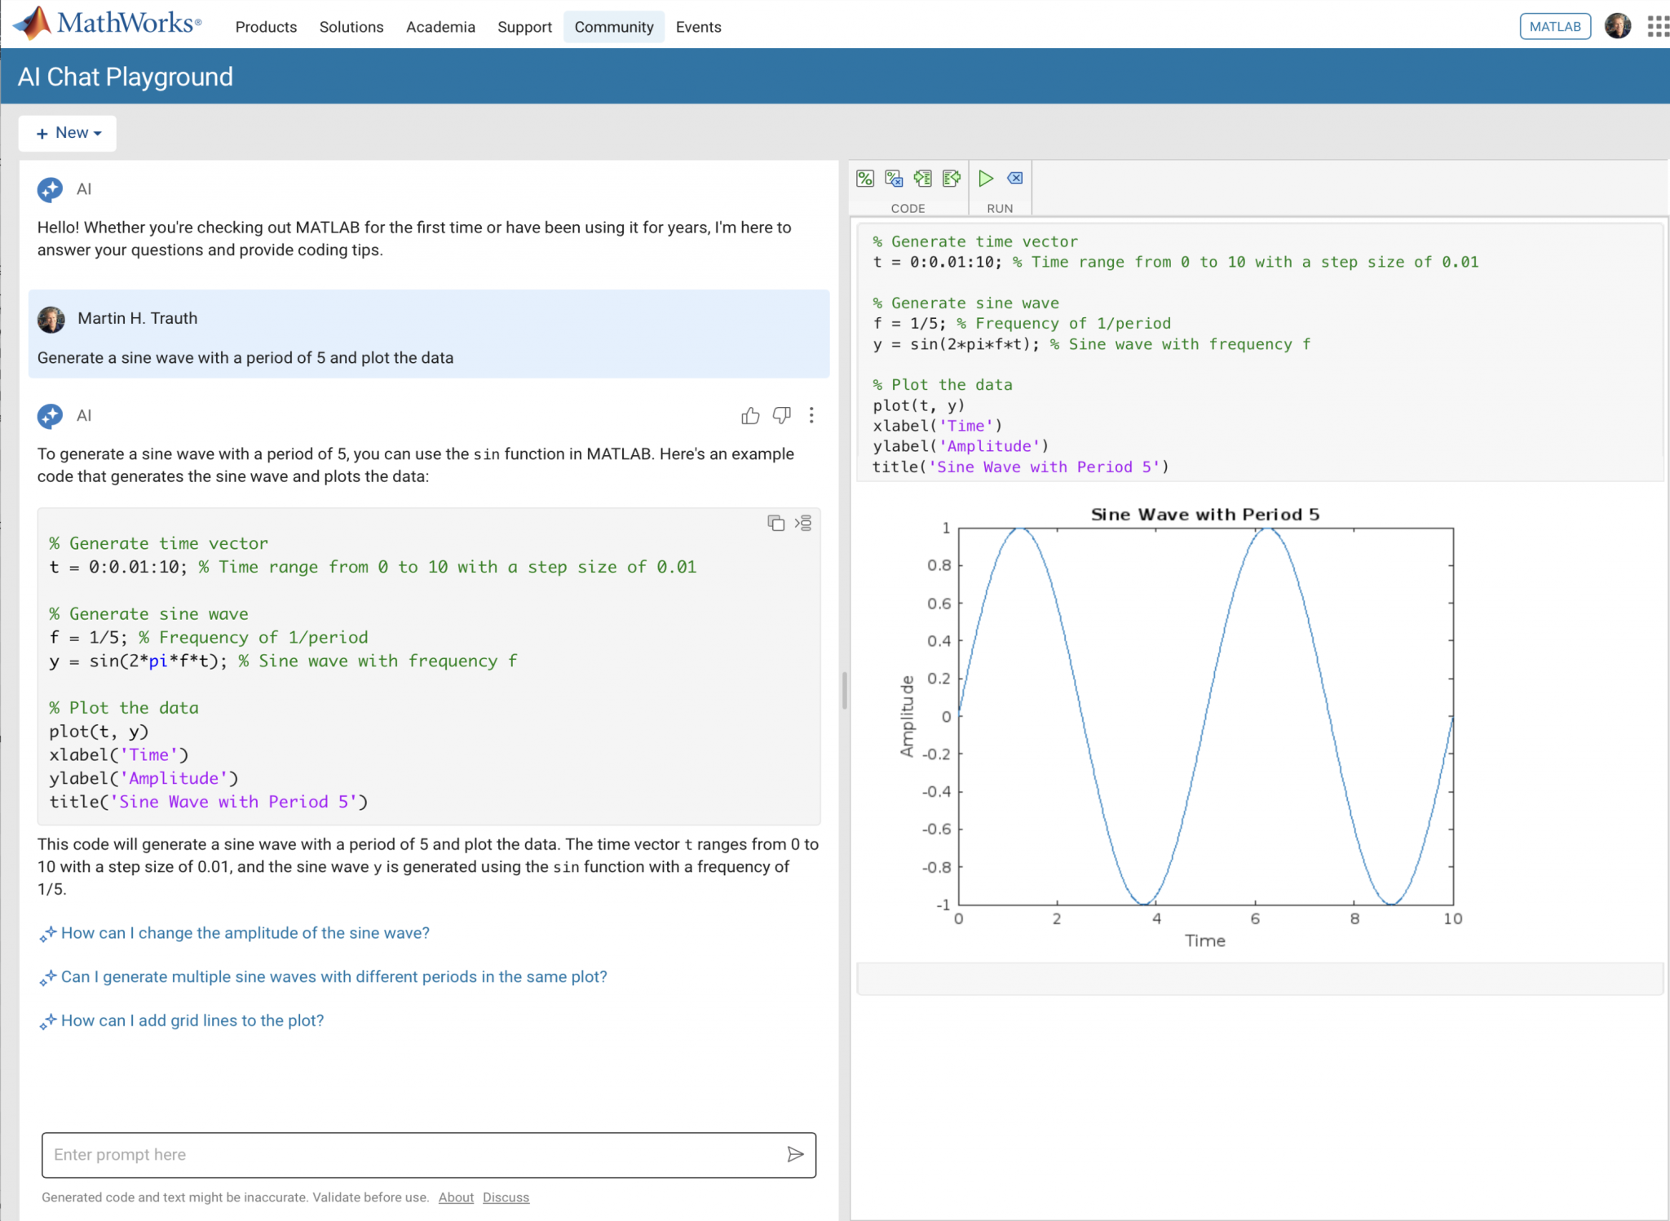Click the Decrease indent icon
The width and height of the screenshot is (1670, 1221).
(x=951, y=179)
